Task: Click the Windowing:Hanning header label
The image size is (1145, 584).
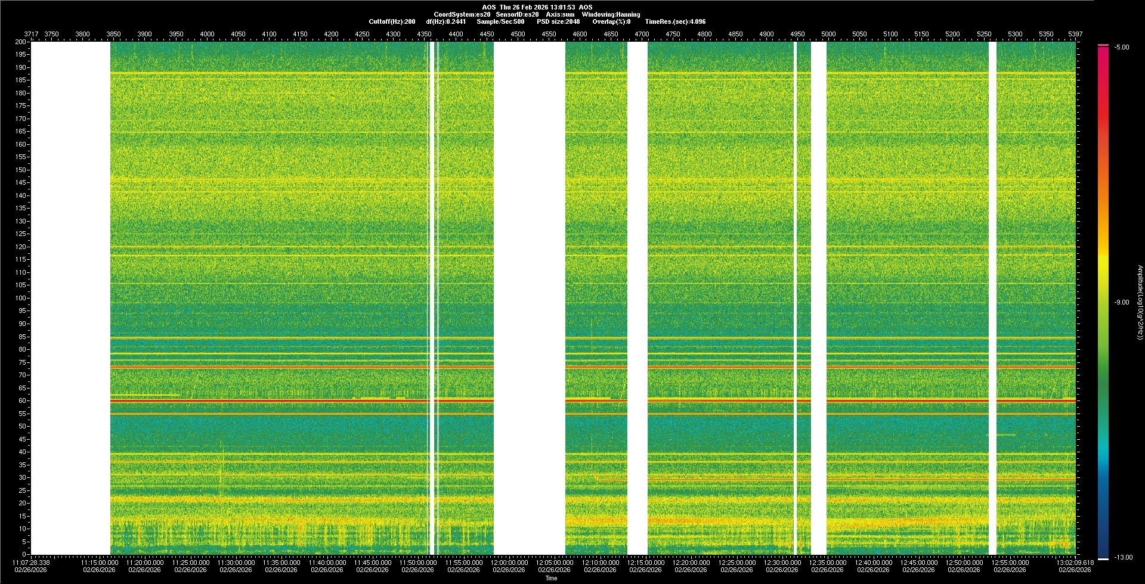Action: tap(611, 14)
